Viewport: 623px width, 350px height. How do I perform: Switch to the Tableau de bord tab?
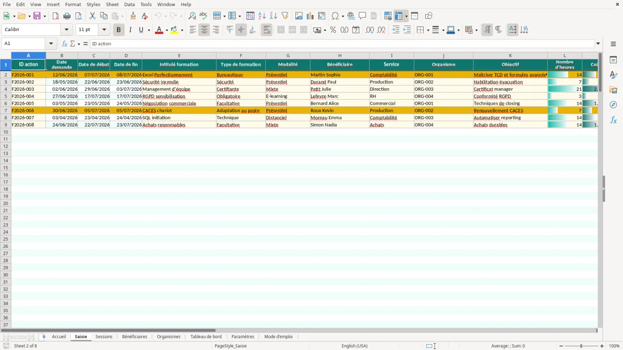[206, 337]
